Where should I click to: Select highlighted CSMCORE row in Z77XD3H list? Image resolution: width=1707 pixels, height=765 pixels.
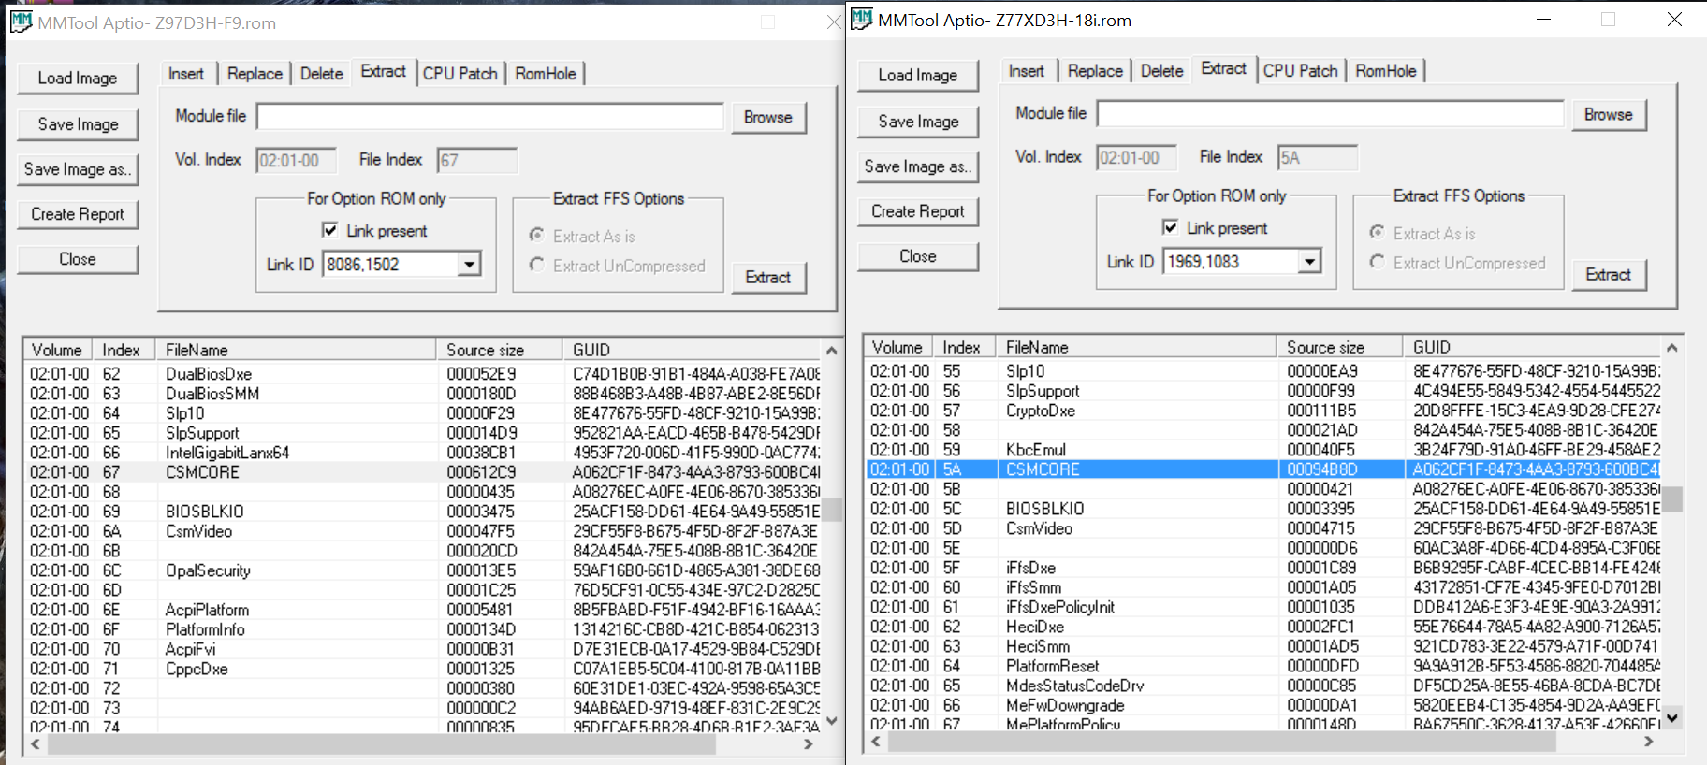[1263, 469]
